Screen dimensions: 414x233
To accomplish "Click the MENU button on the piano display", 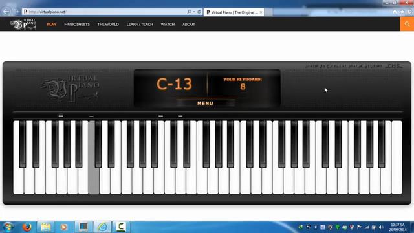I will [206, 104].
